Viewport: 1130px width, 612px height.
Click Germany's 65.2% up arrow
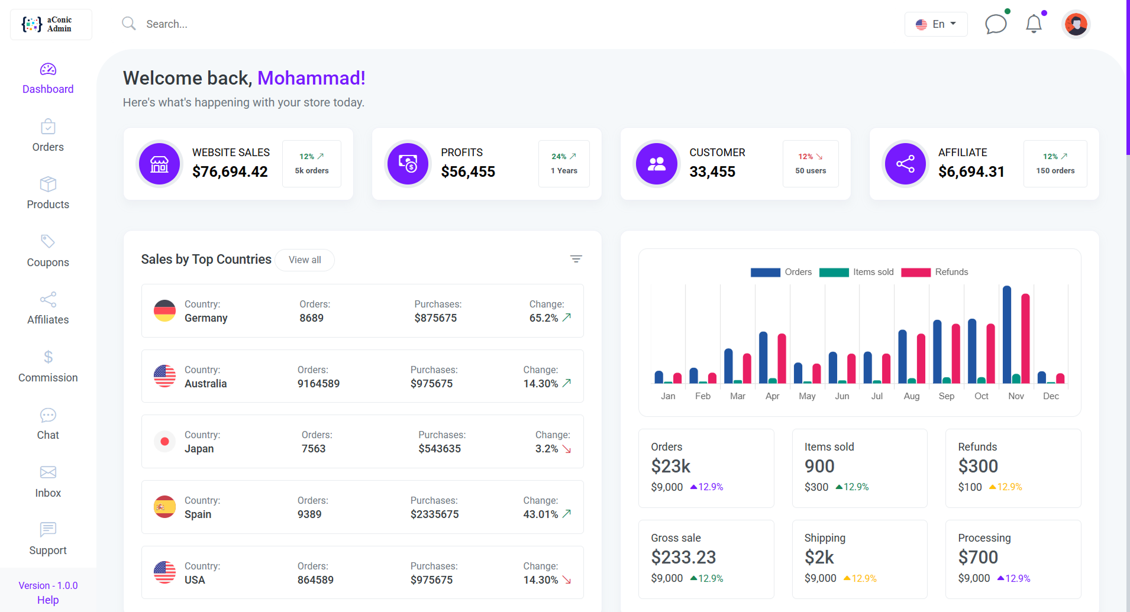pos(567,318)
